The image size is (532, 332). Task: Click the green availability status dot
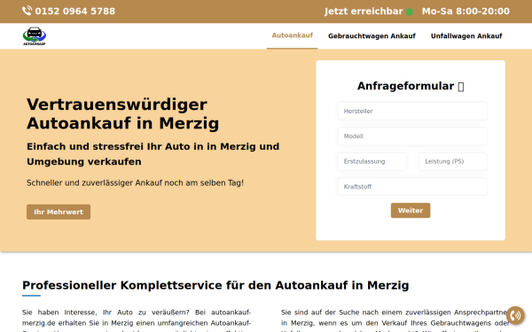tap(410, 12)
